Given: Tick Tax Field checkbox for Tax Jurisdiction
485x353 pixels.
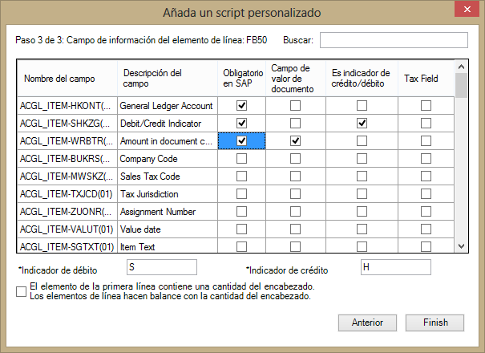Looking at the screenshot, I should coord(426,194).
